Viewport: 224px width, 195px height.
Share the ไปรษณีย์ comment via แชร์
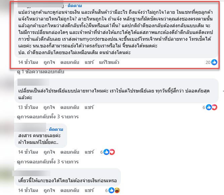pyautogui.click(x=89, y=107)
